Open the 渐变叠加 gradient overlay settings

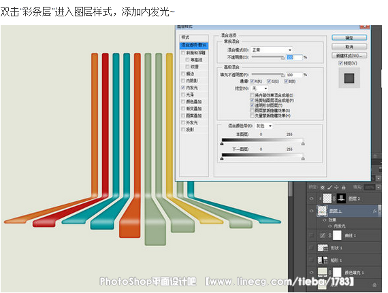tap(194, 109)
